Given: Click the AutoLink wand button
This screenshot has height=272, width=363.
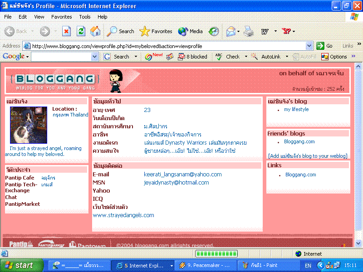Looking at the screenshot, I should [265, 57].
